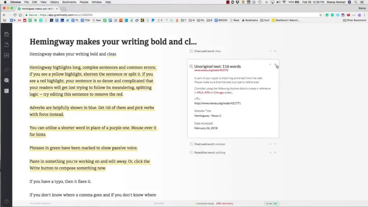
Task: Click the download document icon in sidebar
Action: tap(6, 55)
